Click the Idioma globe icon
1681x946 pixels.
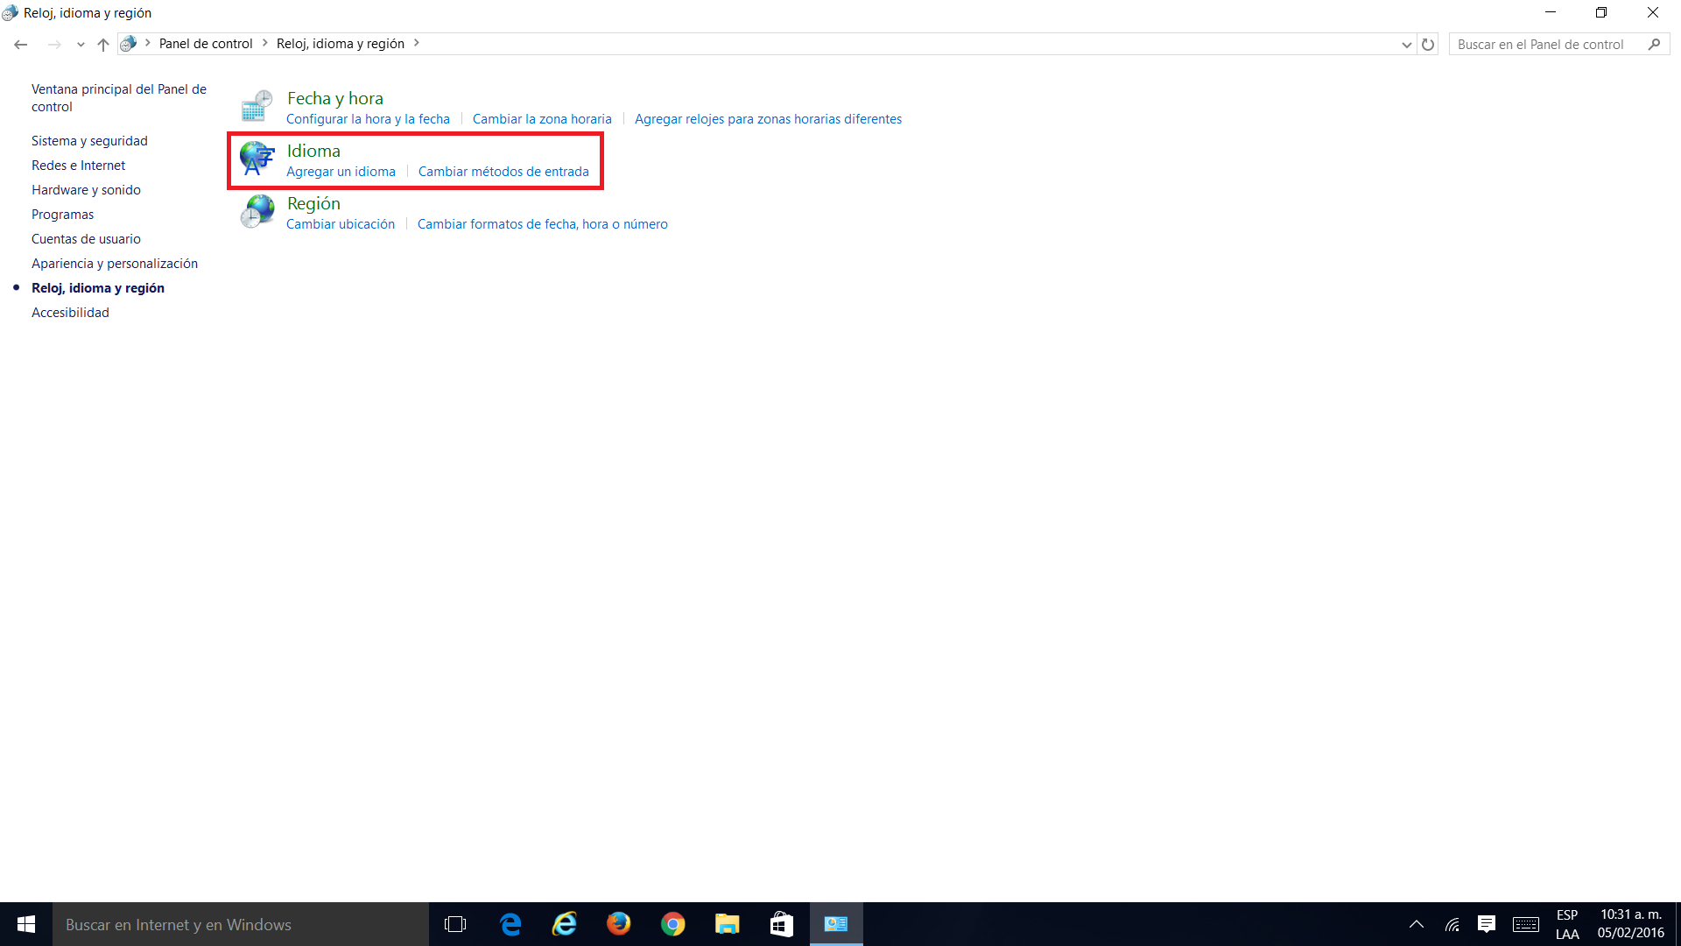point(257,159)
